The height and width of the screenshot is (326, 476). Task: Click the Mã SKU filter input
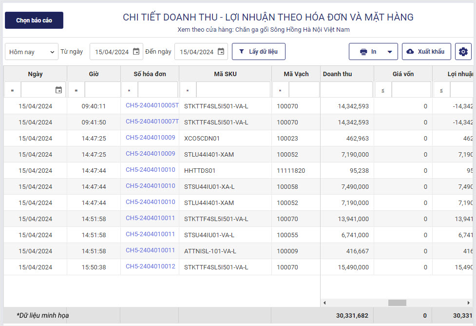pyautogui.click(x=232, y=90)
